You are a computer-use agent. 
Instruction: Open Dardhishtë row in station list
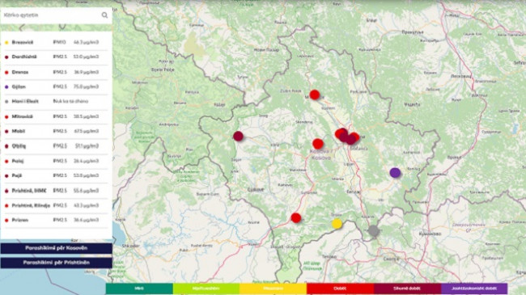[56, 57]
